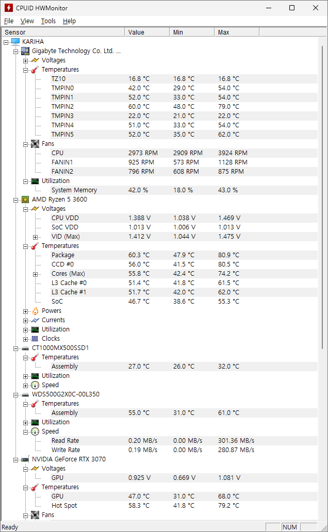Click the 3924 RPM max value
Image resolution: width=328 pixels, height=532 pixels.
pyautogui.click(x=233, y=153)
